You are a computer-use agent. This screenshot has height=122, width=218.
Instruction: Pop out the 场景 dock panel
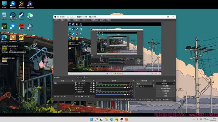(x=72, y=81)
